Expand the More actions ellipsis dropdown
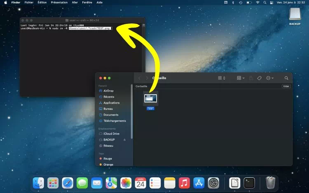 [270, 78]
